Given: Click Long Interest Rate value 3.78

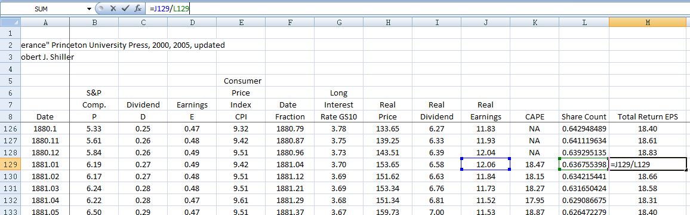Looking at the screenshot, I should pyautogui.click(x=338, y=128).
